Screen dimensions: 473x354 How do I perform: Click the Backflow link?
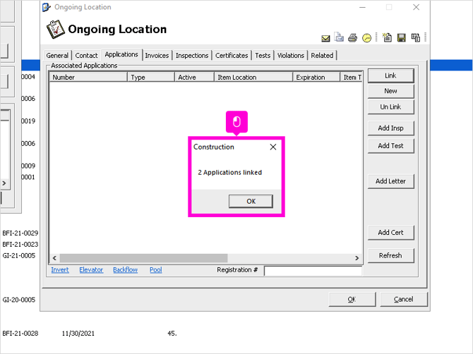pos(125,270)
